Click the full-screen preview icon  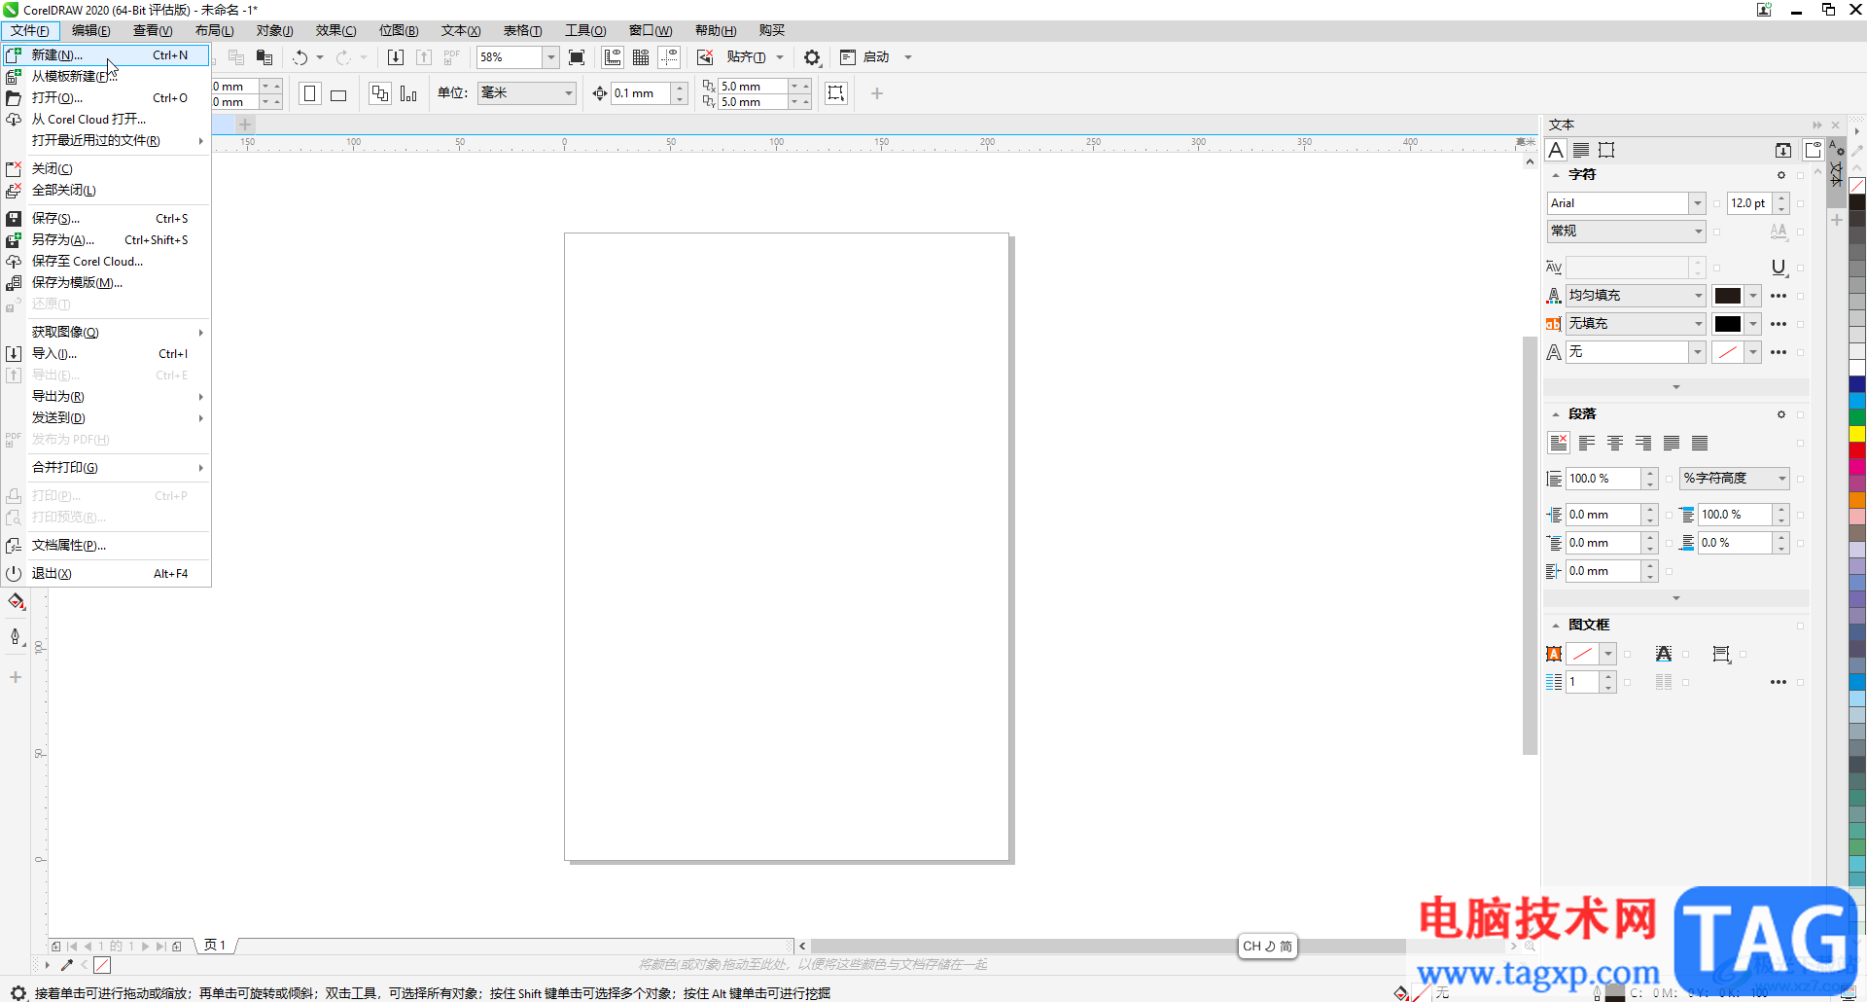(x=577, y=57)
